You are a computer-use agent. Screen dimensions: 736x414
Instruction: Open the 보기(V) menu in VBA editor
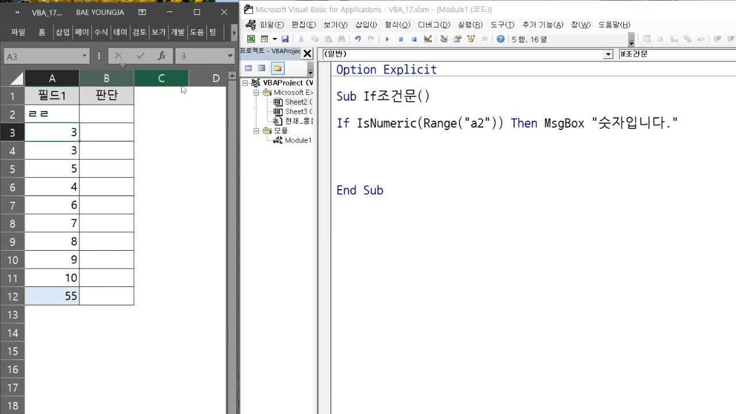click(x=335, y=25)
